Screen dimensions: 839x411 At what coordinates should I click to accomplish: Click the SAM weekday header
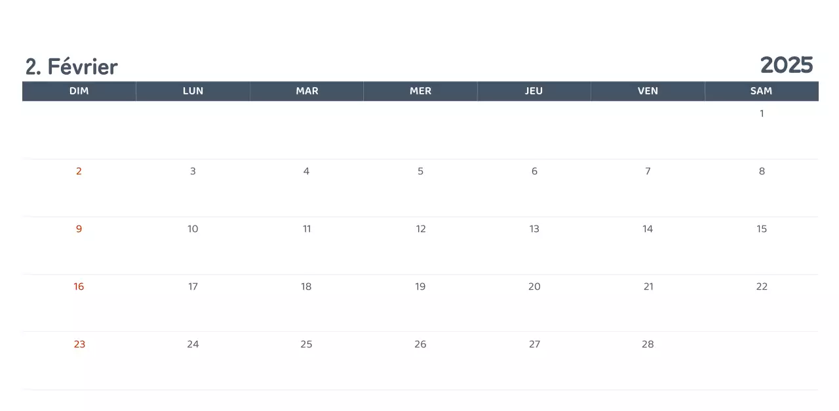[x=761, y=91]
